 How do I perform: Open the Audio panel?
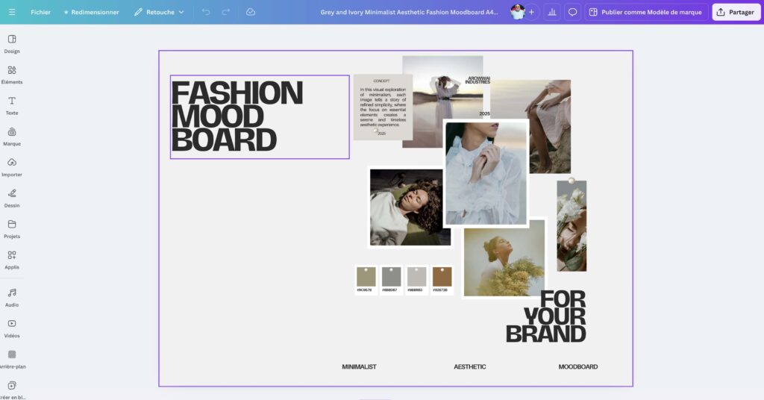point(12,296)
